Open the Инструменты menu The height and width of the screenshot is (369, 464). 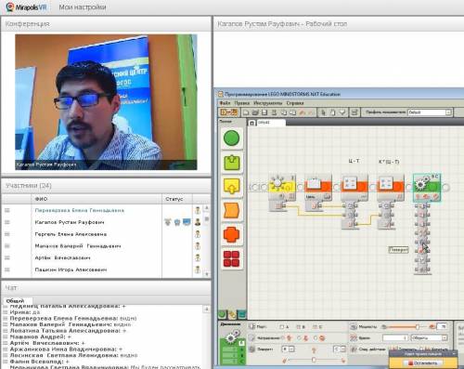click(x=268, y=103)
